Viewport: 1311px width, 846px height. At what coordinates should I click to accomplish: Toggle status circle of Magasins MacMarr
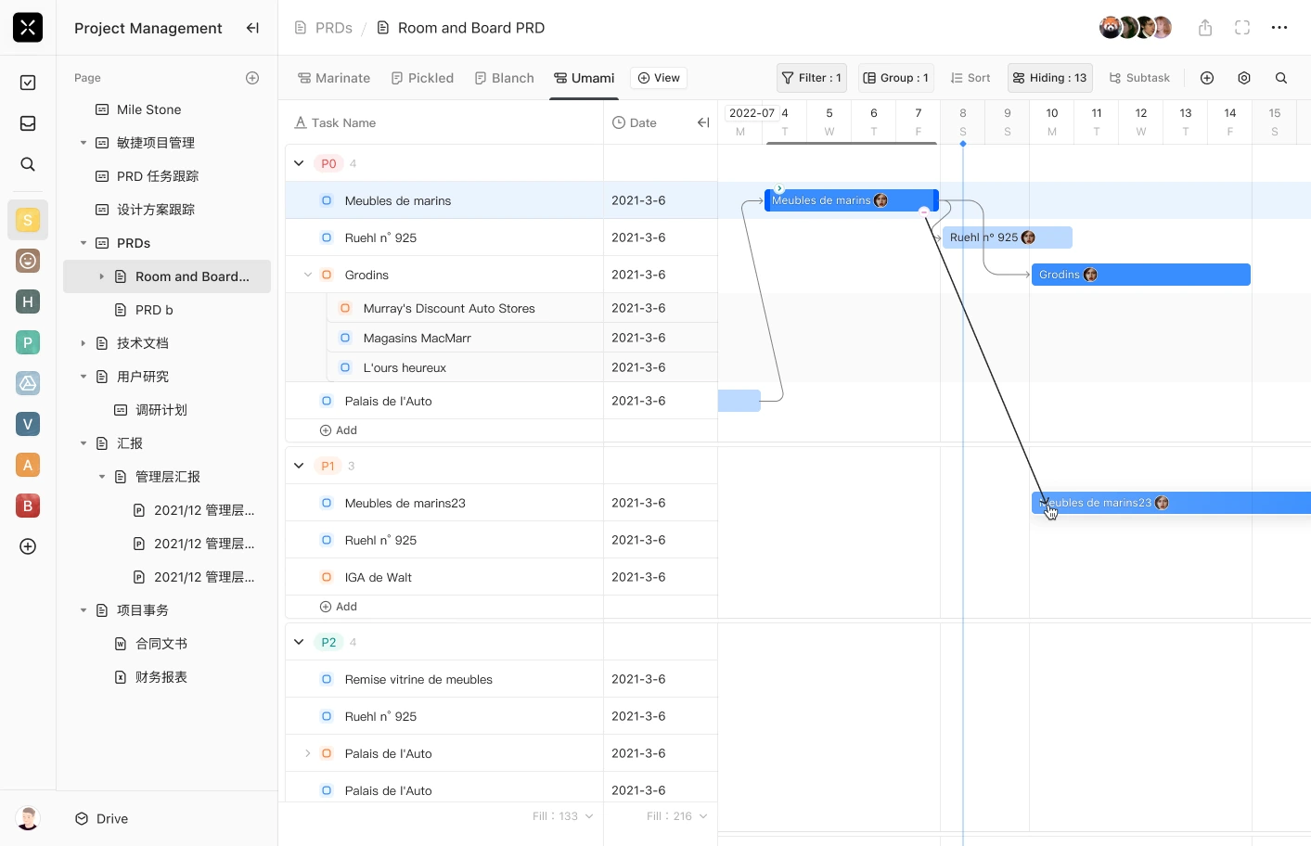(345, 338)
